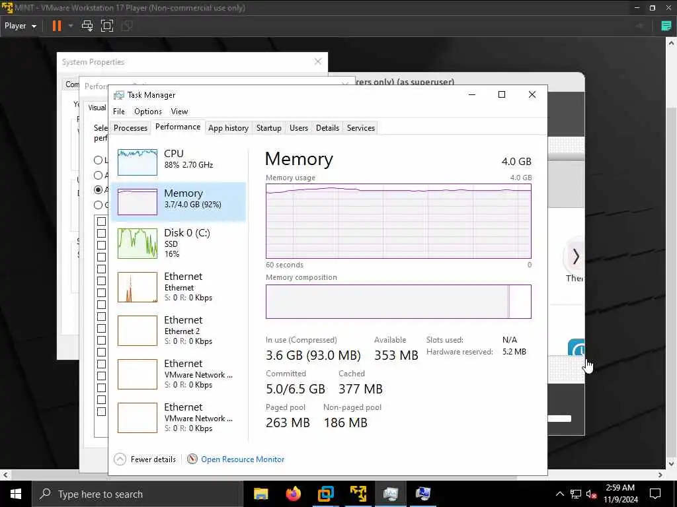Viewport: 677px width, 507px height.
Task: Select the first radio button in Performance Options
Action: [x=99, y=160]
